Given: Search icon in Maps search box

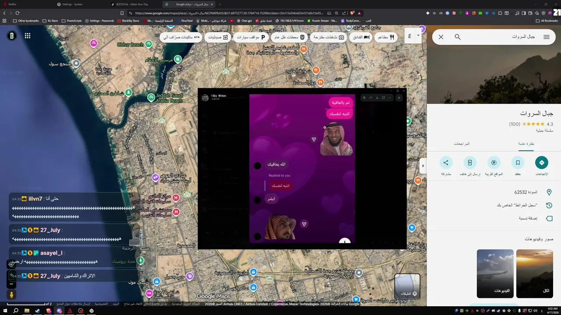Looking at the screenshot, I should pos(458,37).
